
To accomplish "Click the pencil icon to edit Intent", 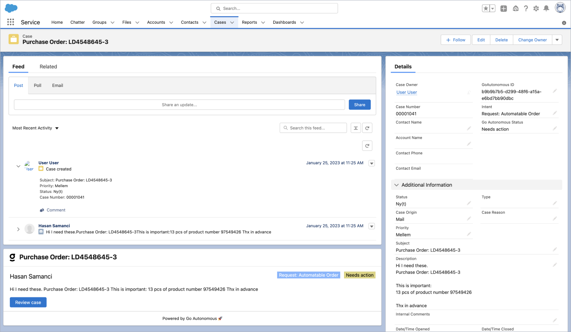I will (554, 113).
